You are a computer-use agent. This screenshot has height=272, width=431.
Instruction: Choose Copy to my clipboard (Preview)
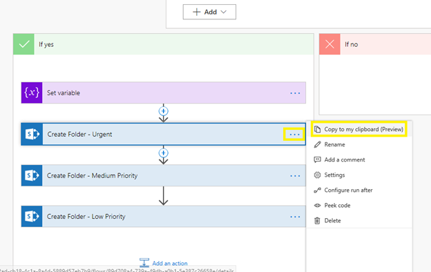tap(359, 129)
